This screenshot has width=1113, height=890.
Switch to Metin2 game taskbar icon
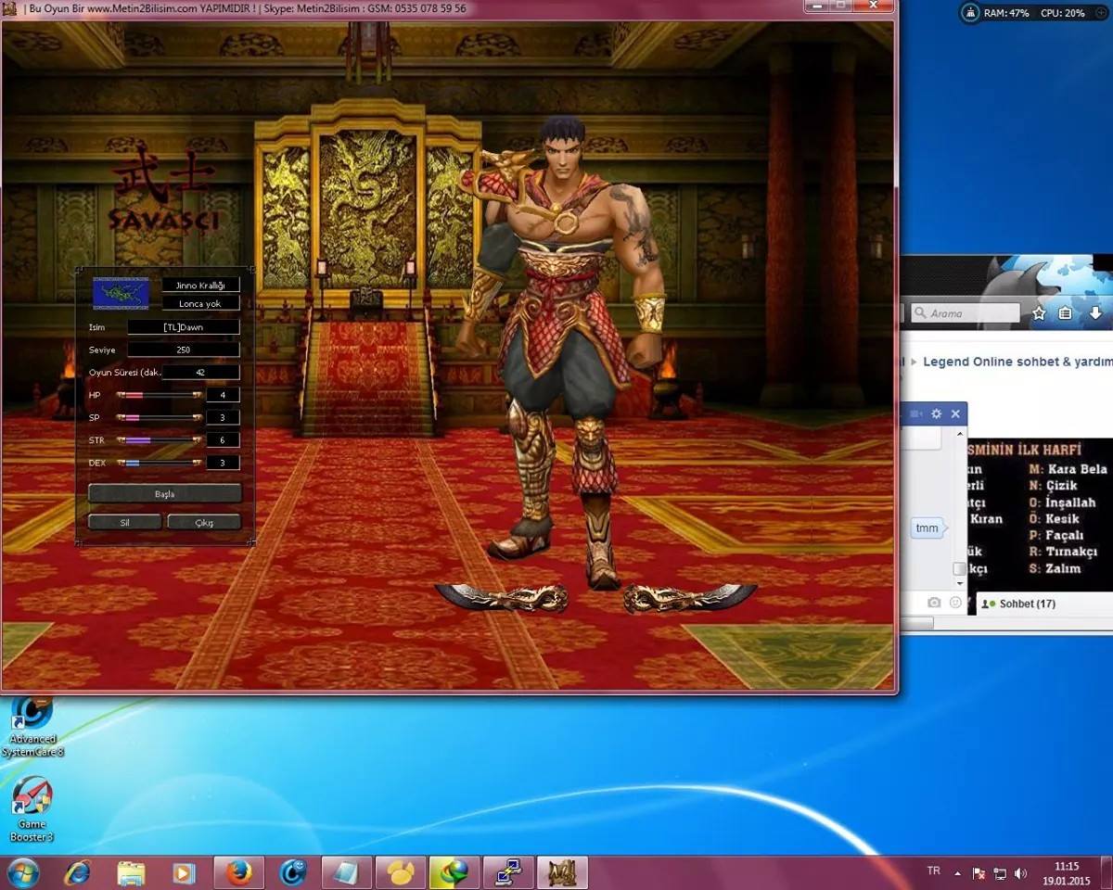(x=562, y=873)
